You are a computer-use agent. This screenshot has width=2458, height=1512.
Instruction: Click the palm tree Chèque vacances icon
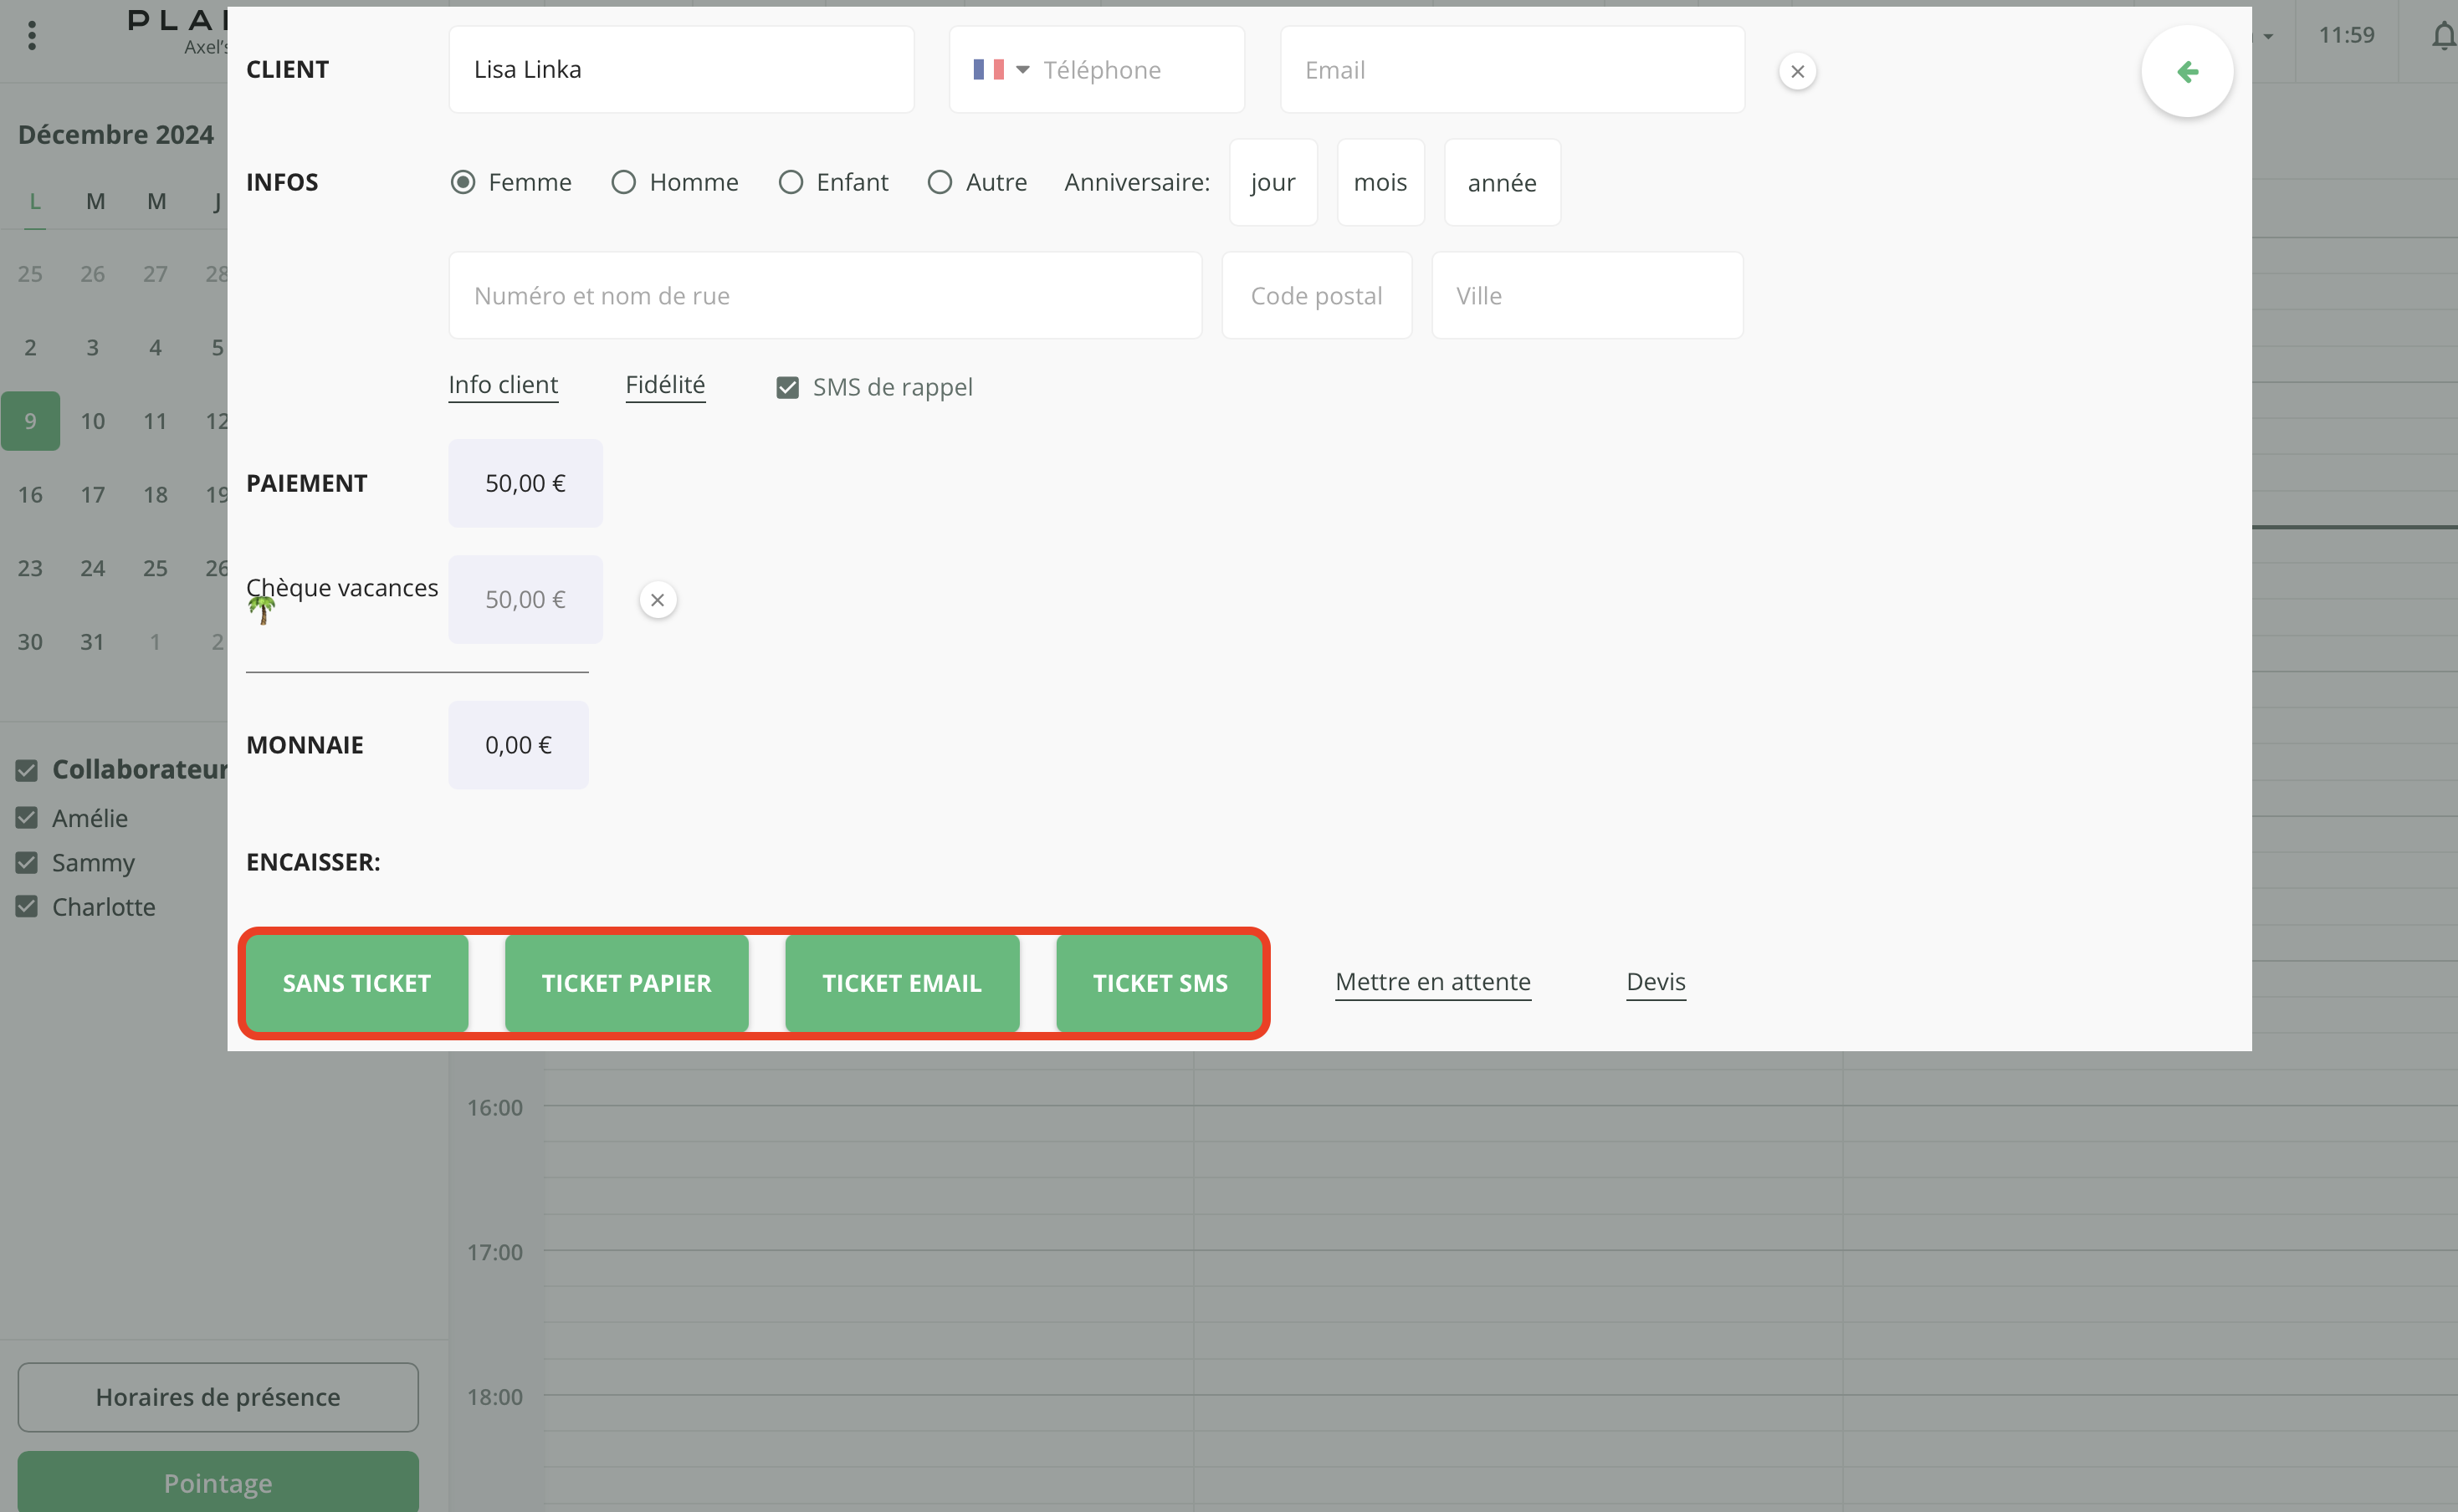point(262,608)
